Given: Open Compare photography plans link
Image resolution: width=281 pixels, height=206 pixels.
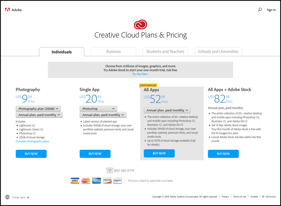Looking at the screenshot, I should pos(32,141).
